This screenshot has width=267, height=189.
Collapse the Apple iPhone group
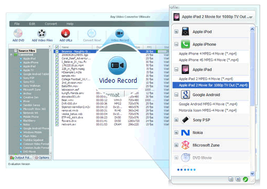176,44
